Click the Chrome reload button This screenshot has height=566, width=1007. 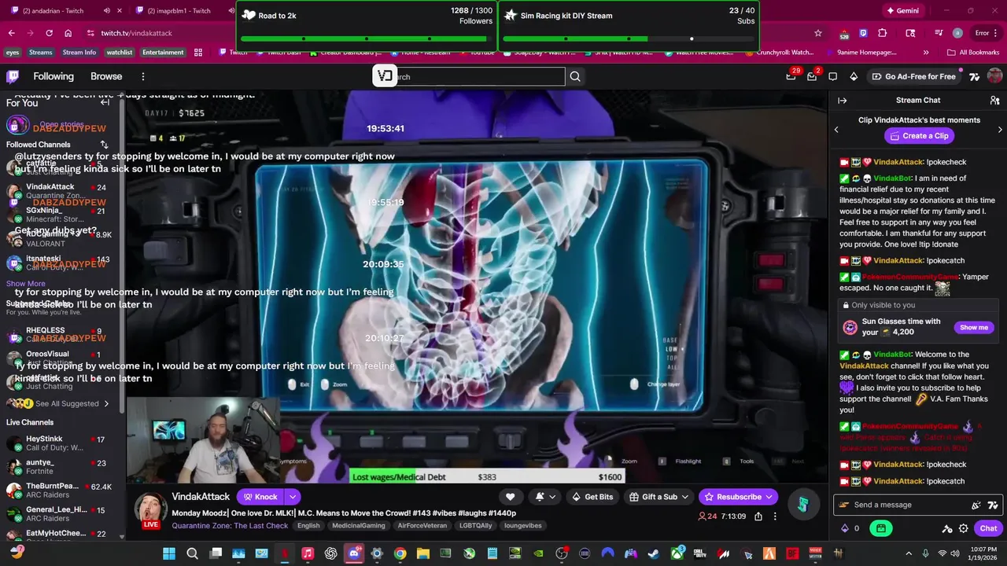(x=49, y=33)
